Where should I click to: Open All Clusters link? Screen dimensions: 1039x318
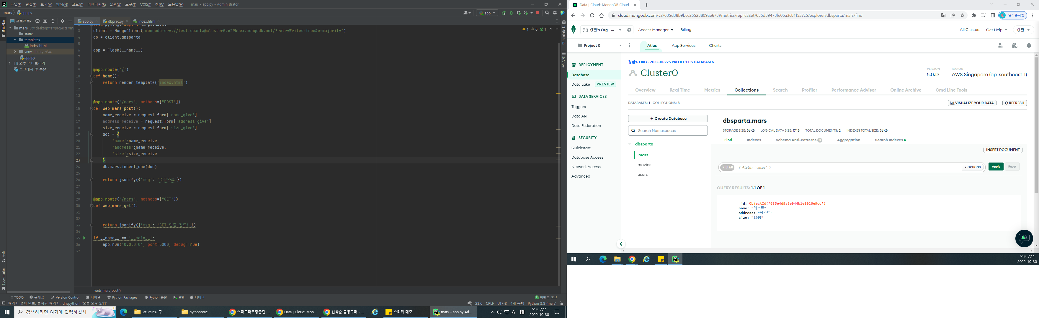[970, 30]
